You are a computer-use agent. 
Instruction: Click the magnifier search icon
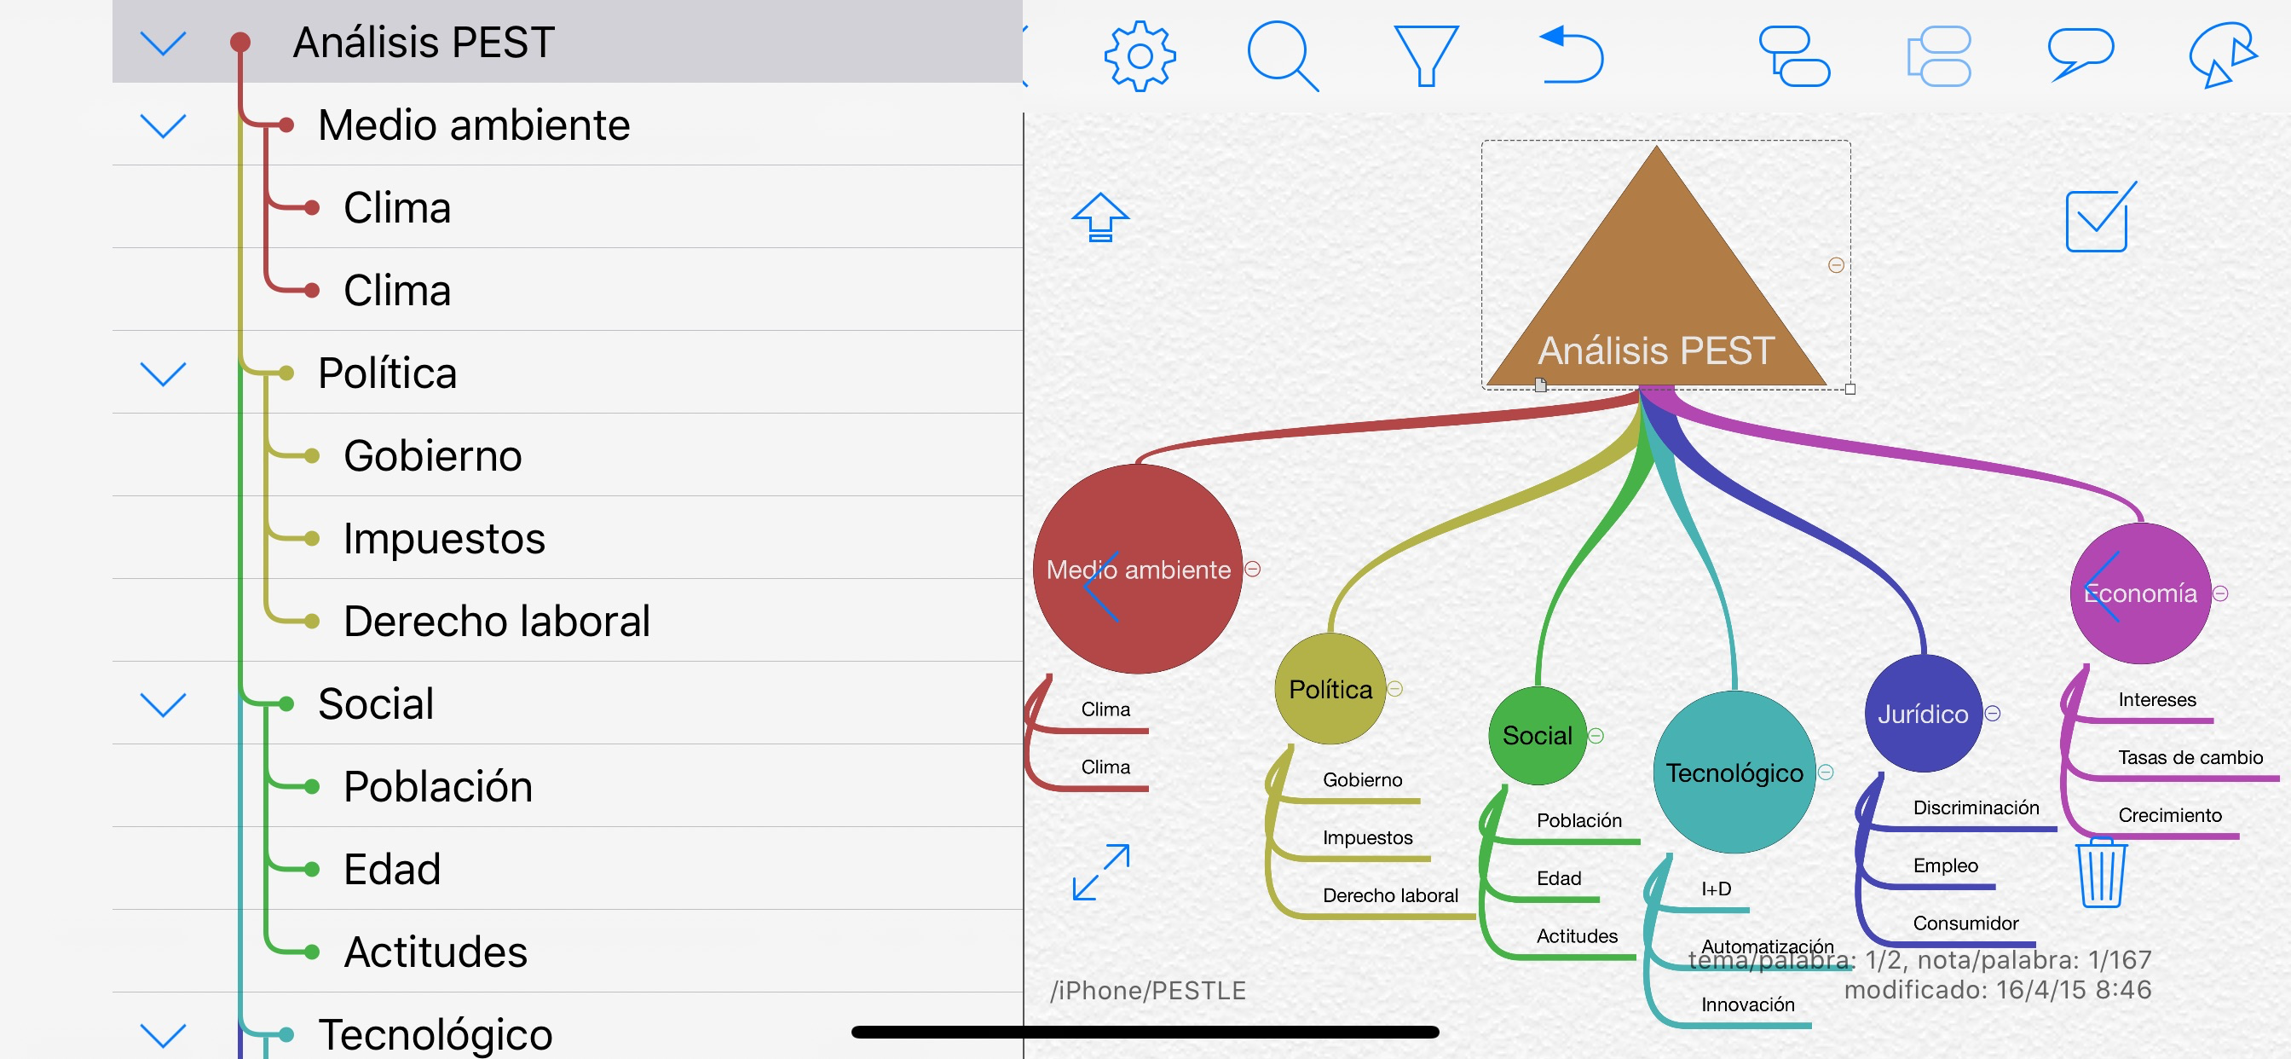[x=1282, y=56]
